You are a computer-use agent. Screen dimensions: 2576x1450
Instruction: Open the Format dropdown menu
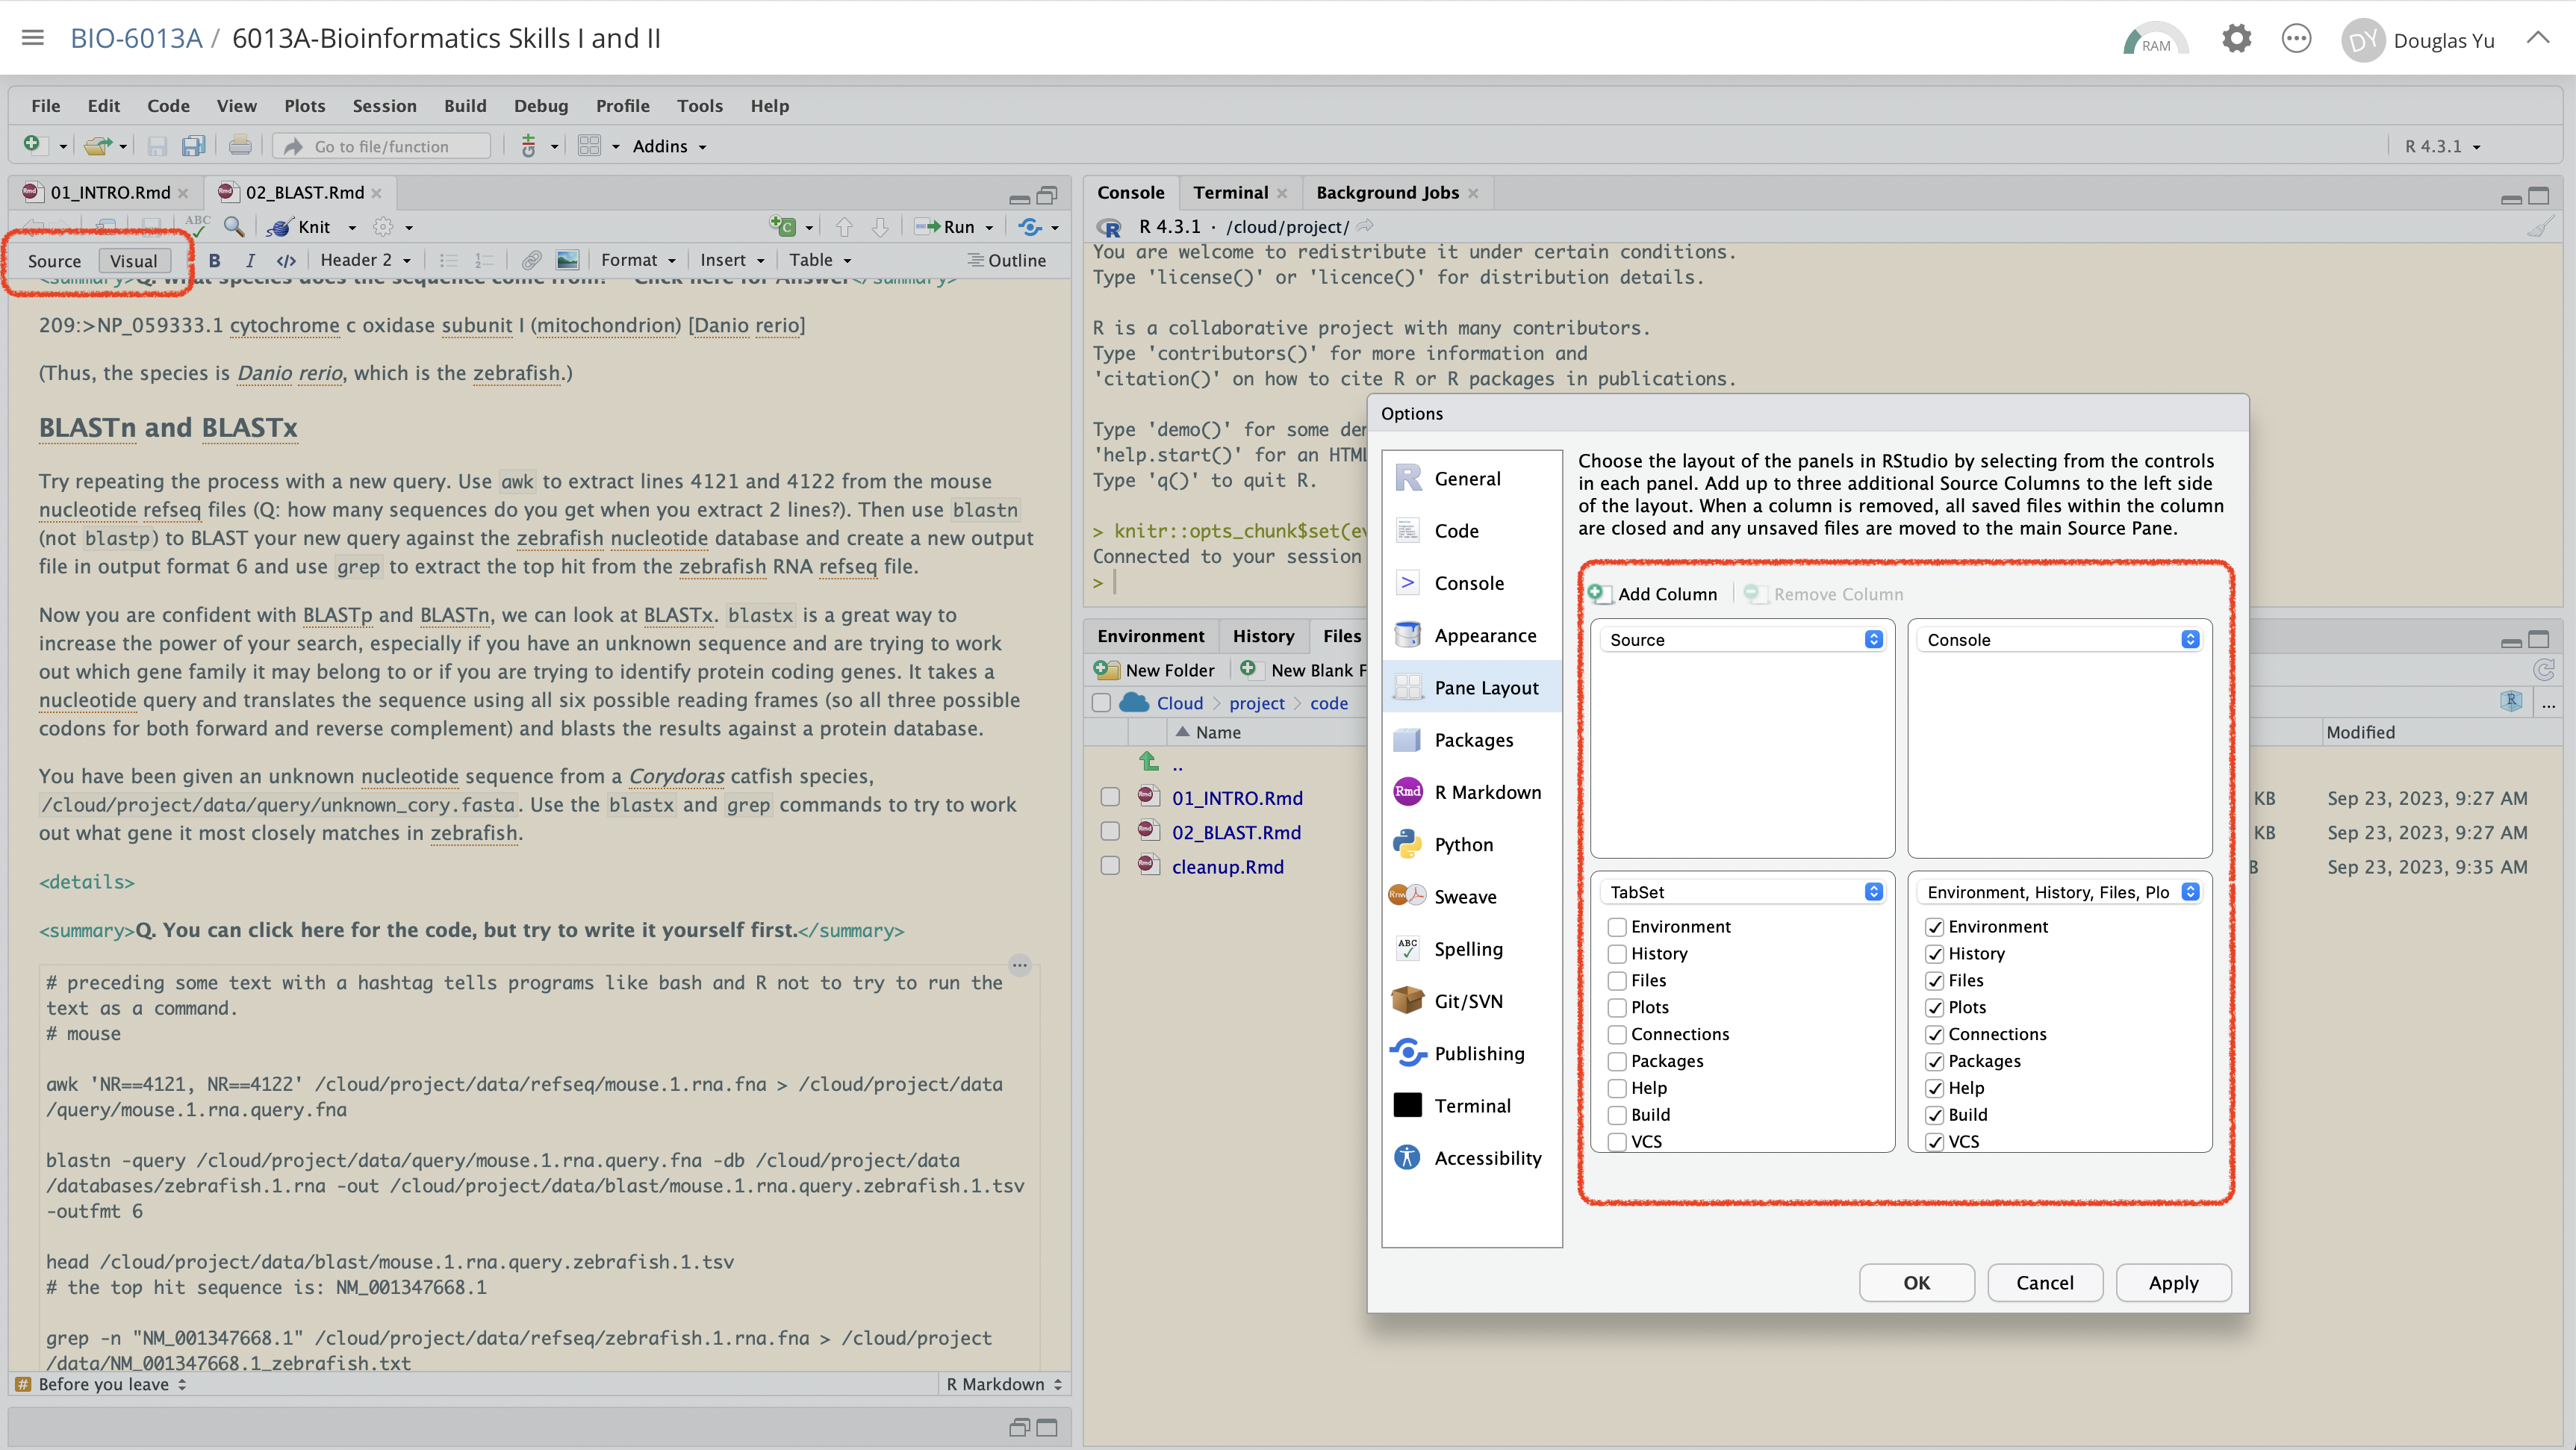[x=639, y=260]
